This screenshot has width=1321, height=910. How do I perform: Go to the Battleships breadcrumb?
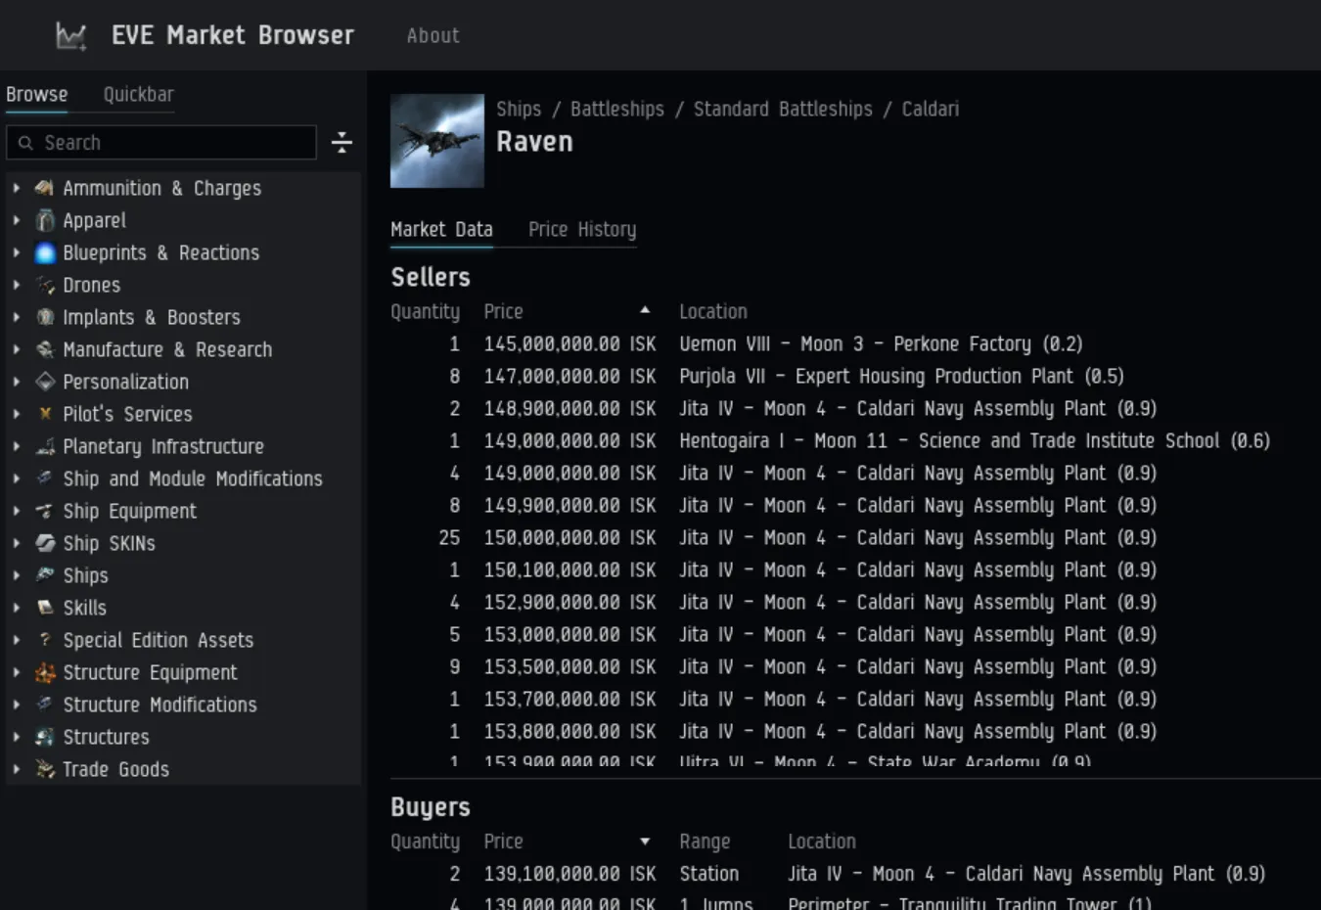[x=617, y=109]
